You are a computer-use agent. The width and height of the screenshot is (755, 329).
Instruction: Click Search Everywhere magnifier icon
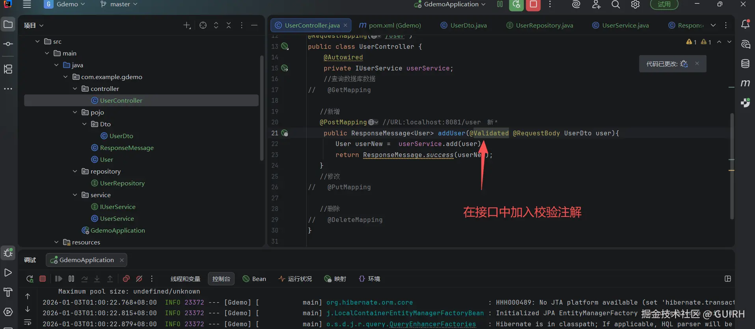[x=615, y=4]
